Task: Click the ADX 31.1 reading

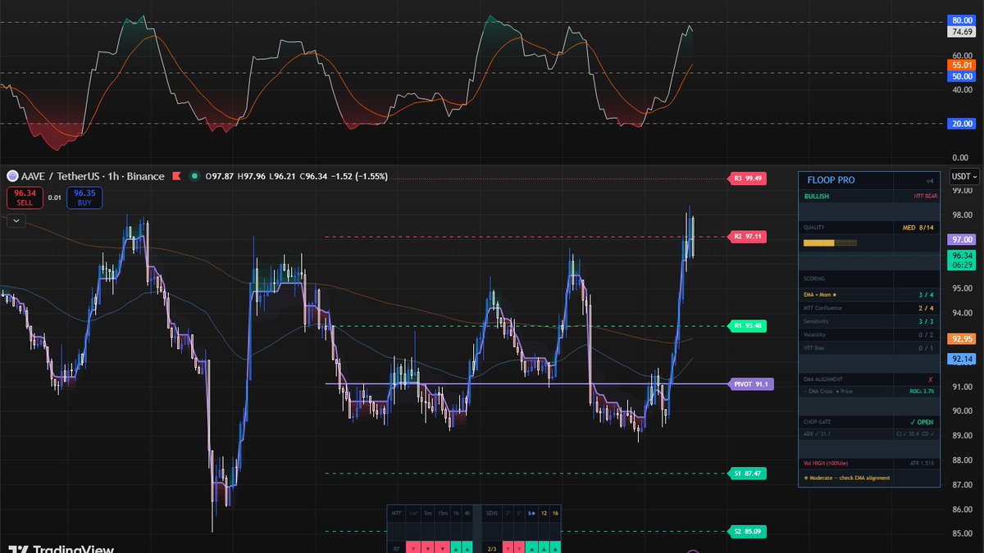Action: pyautogui.click(x=818, y=434)
